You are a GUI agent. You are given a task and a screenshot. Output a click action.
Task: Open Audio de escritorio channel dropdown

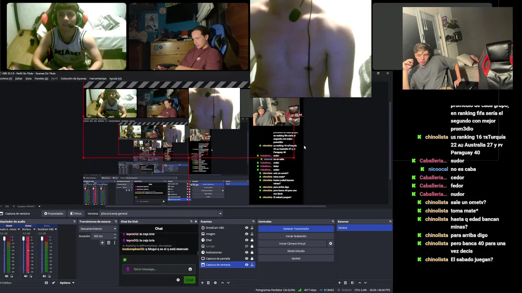[x=19, y=229]
